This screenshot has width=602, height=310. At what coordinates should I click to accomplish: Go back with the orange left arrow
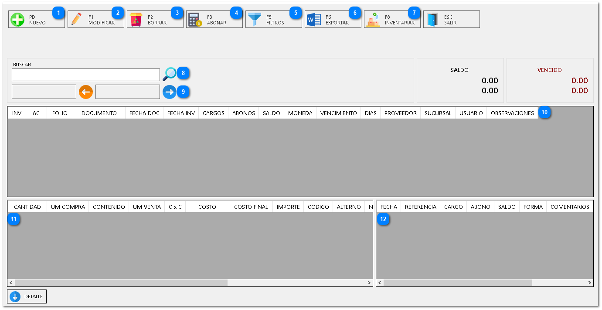(86, 92)
